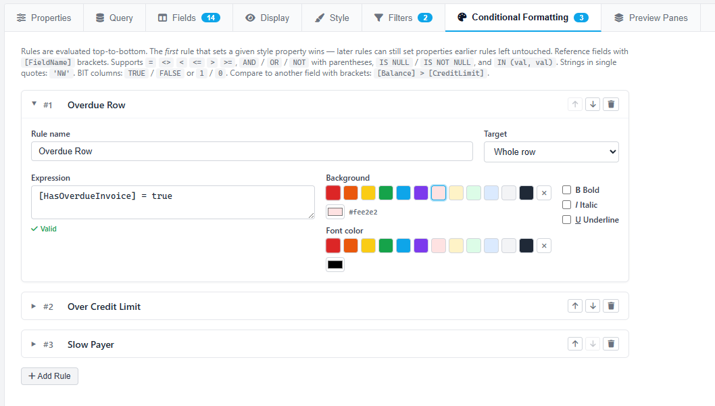Pick red Background swatch

(x=333, y=193)
